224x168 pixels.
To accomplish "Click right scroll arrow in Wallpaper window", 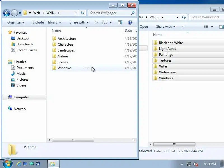I will (134, 140).
